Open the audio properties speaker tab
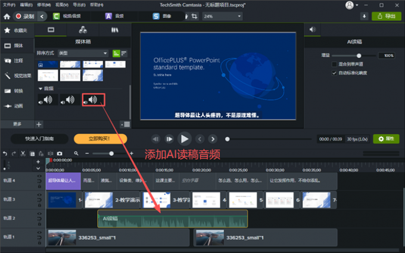Image resolution: width=405 pixels, height=253 pixels. (x=313, y=30)
